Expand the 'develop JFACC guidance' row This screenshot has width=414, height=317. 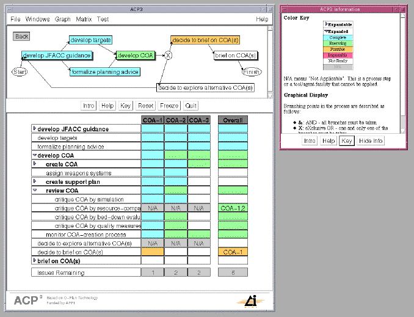pos(34,129)
